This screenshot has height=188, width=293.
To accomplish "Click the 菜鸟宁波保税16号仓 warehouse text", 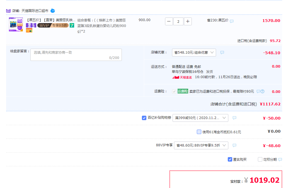I will 188,72.
